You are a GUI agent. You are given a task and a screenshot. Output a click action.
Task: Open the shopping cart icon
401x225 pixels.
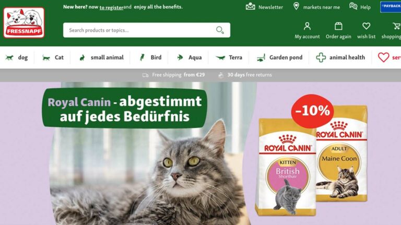[397, 26]
